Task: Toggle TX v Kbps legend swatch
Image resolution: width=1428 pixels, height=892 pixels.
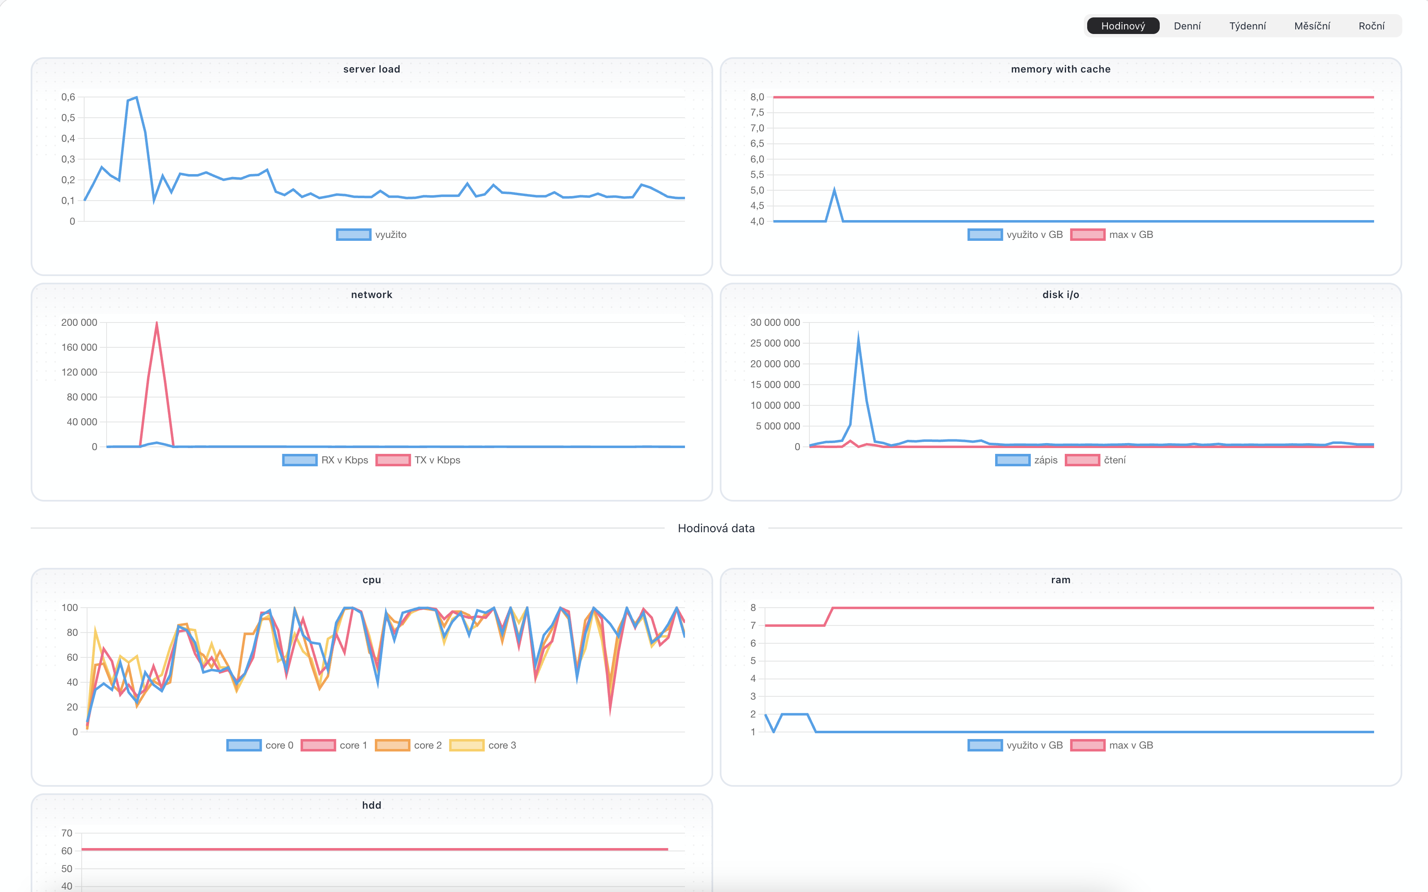Action: 393,460
